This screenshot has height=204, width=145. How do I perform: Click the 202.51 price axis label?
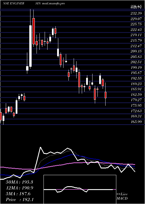pos(135,62)
